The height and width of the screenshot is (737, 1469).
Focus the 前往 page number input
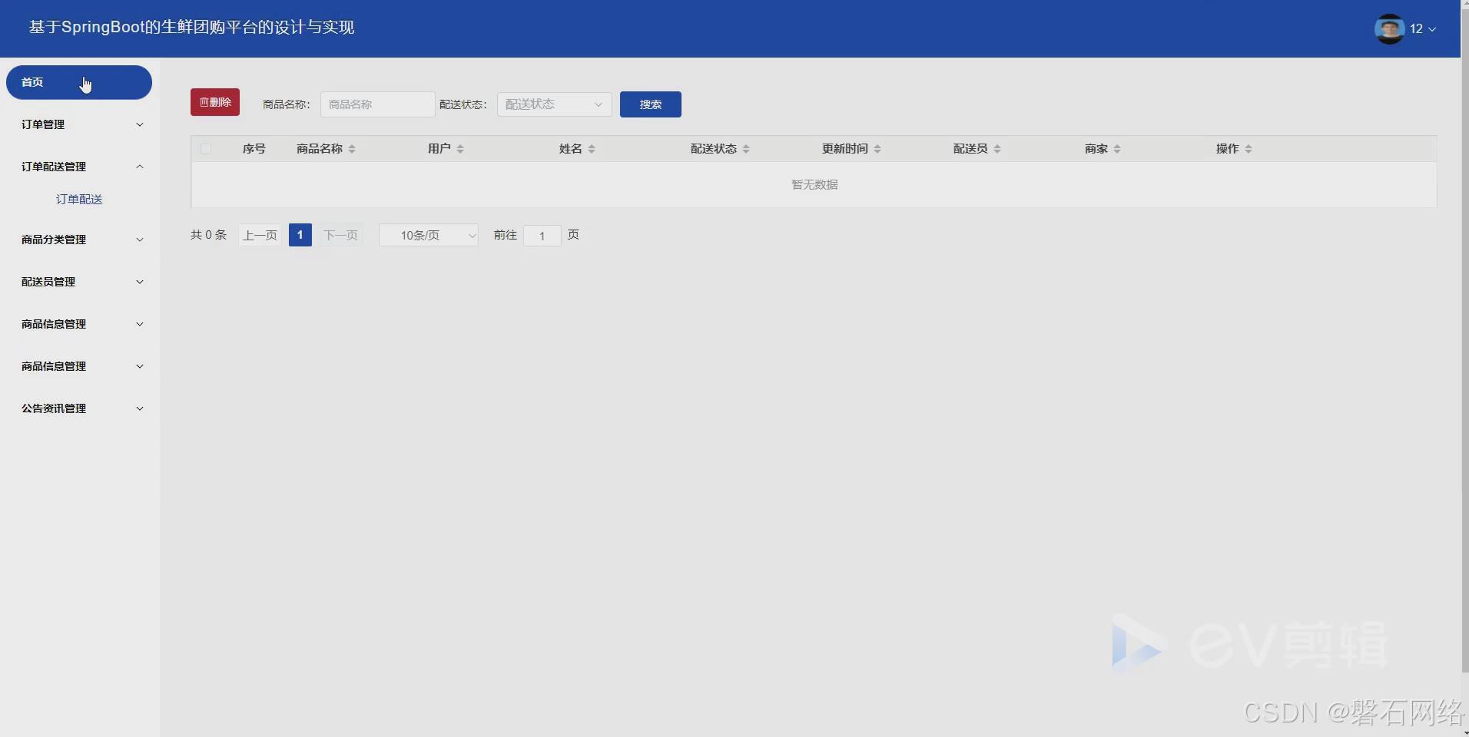pos(542,235)
